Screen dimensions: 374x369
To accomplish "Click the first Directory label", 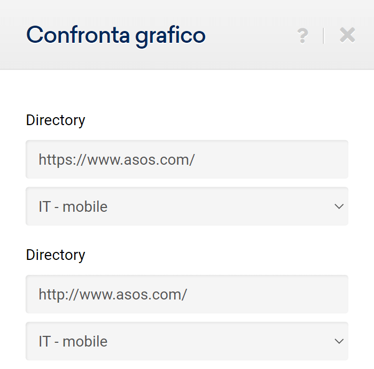I will [x=56, y=120].
